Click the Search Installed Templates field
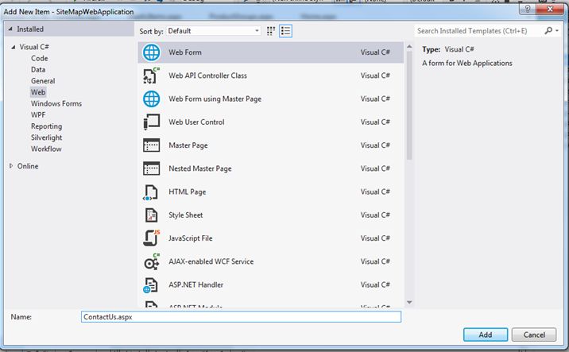Screen dimensions: 569x352 pos(479,31)
